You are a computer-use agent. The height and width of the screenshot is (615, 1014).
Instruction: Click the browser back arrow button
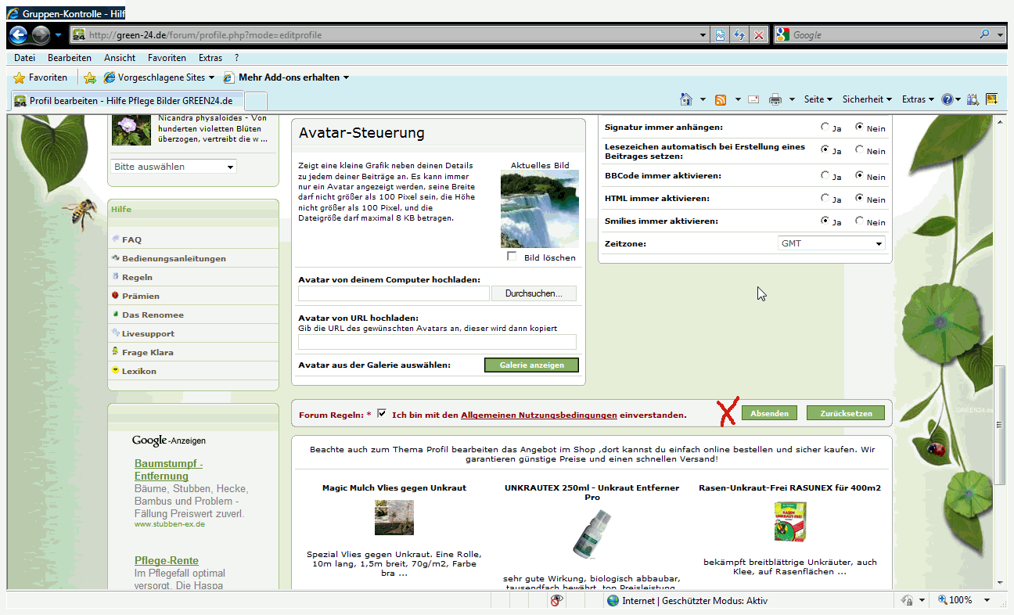(19, 35)
